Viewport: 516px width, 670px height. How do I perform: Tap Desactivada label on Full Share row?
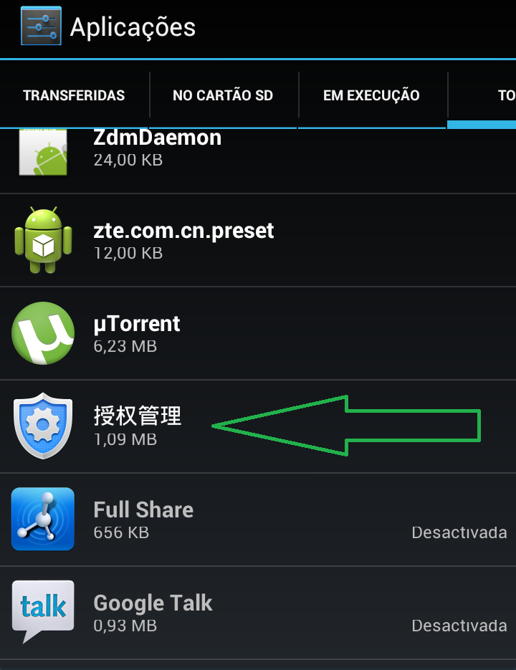tap(459, 532)
